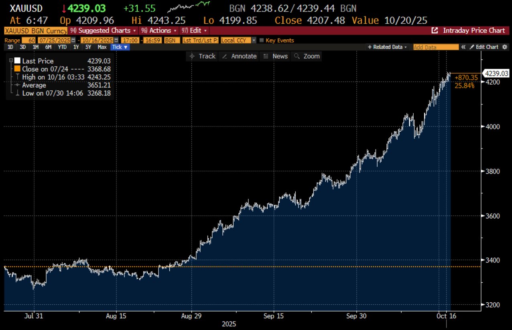Open the end date calendar picker icon
Image resolution: width=512 pixels, height=330 pixels.
tap(116, 40)
